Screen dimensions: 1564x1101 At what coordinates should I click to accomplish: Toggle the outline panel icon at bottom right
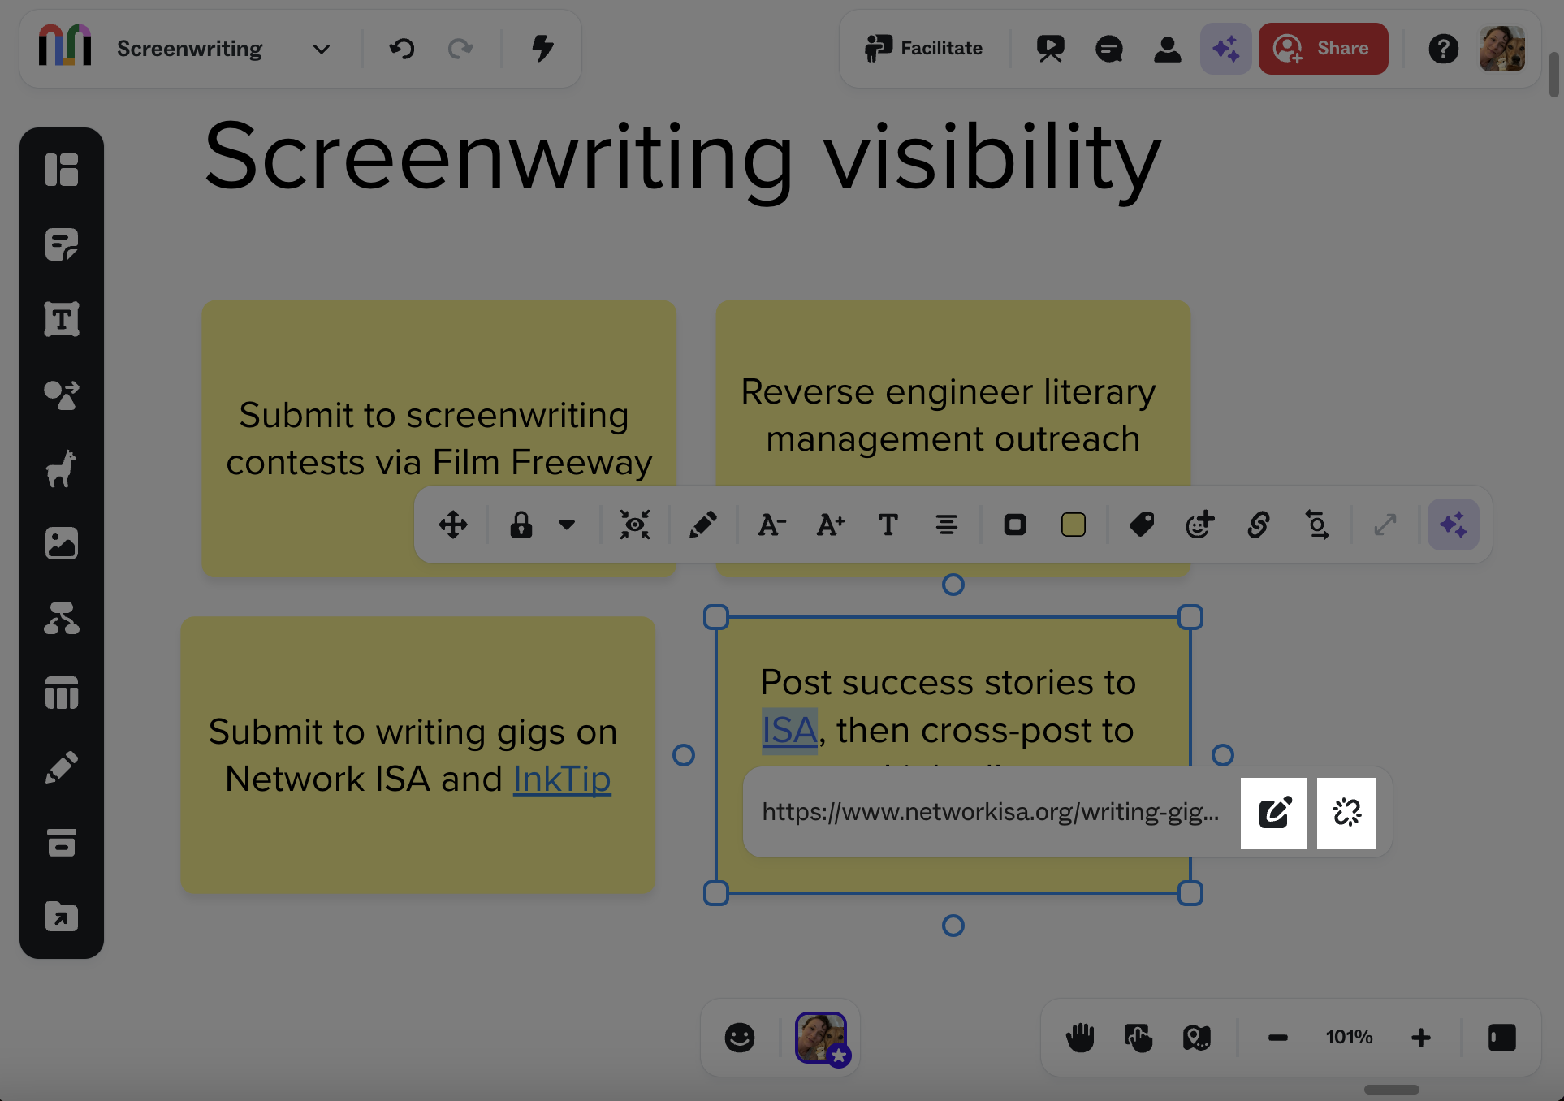1502,1038
